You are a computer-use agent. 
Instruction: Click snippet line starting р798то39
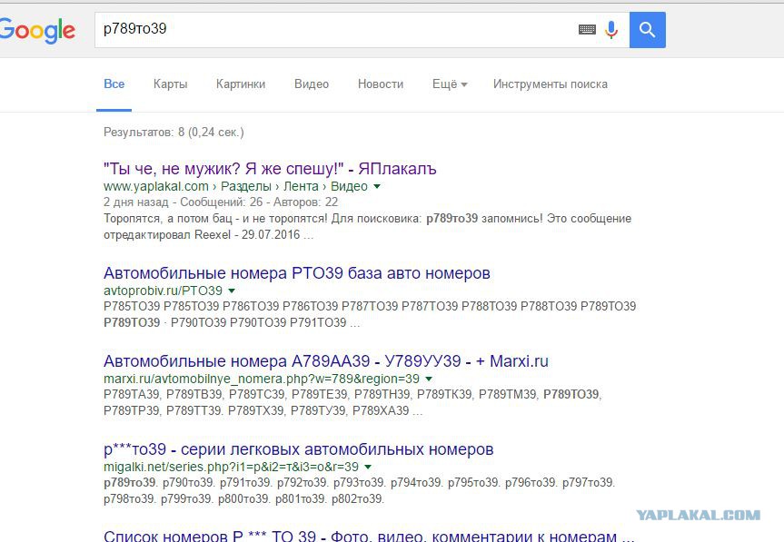tap(243, 498)
